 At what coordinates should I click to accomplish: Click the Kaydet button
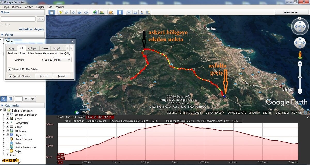click(43, 76)
